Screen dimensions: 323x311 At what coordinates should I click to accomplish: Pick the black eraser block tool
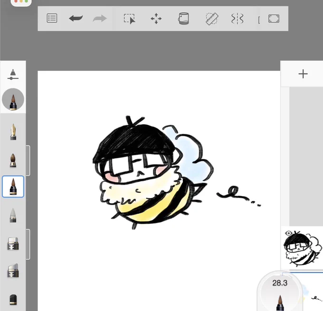pyautogui.click(x=13, y=299)
